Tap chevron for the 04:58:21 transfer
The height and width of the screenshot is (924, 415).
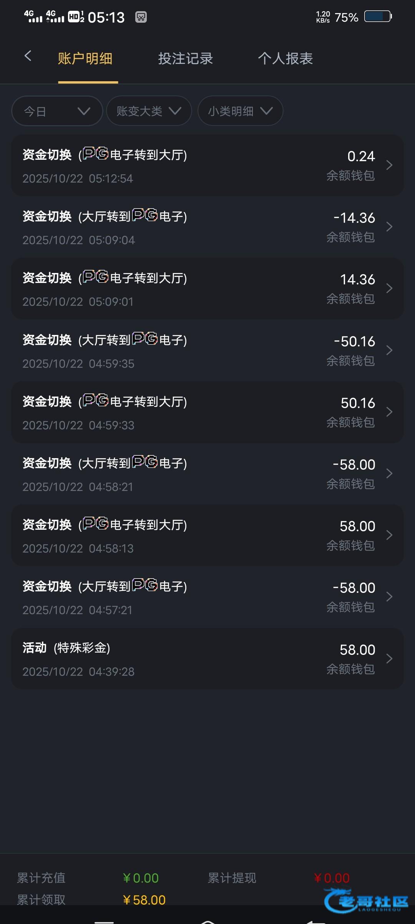(x=389, y=474)
